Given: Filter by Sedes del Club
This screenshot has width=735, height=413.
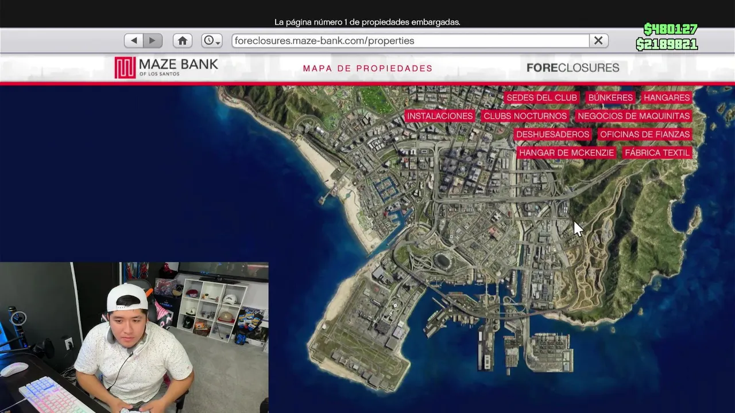Looking at the screenshot, I should (x=541, y=98).
